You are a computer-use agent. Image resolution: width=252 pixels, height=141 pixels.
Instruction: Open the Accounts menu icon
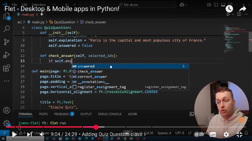click(6, 110)
